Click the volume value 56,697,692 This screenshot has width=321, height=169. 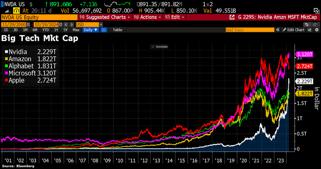[x=88, y=10]
